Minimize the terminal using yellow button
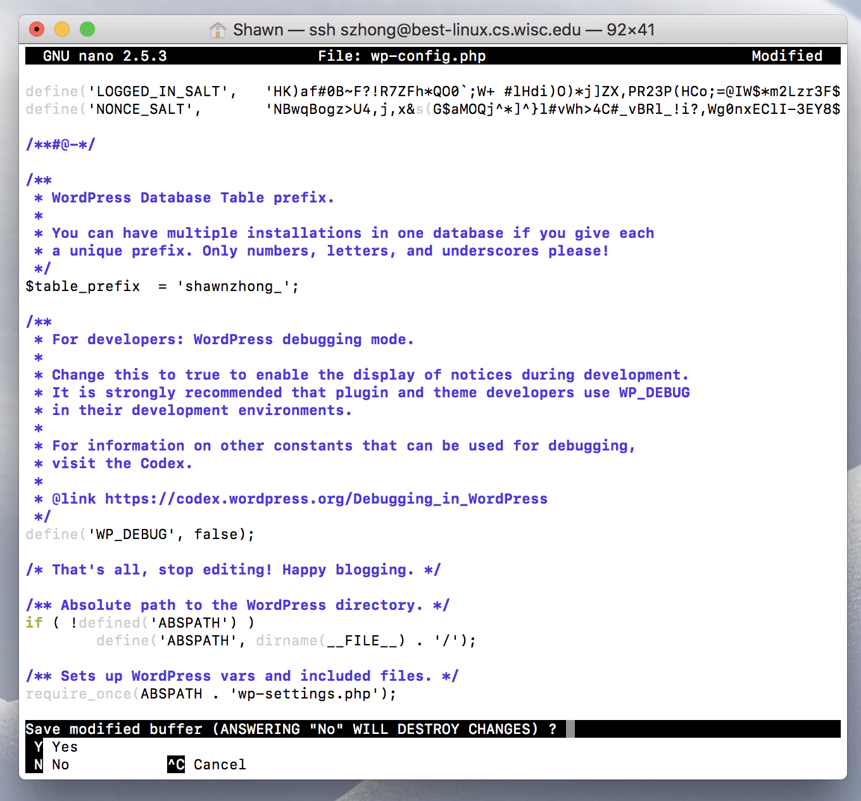Screen dimensions: 861x801 pyautogui.click(x=62, y=29)
